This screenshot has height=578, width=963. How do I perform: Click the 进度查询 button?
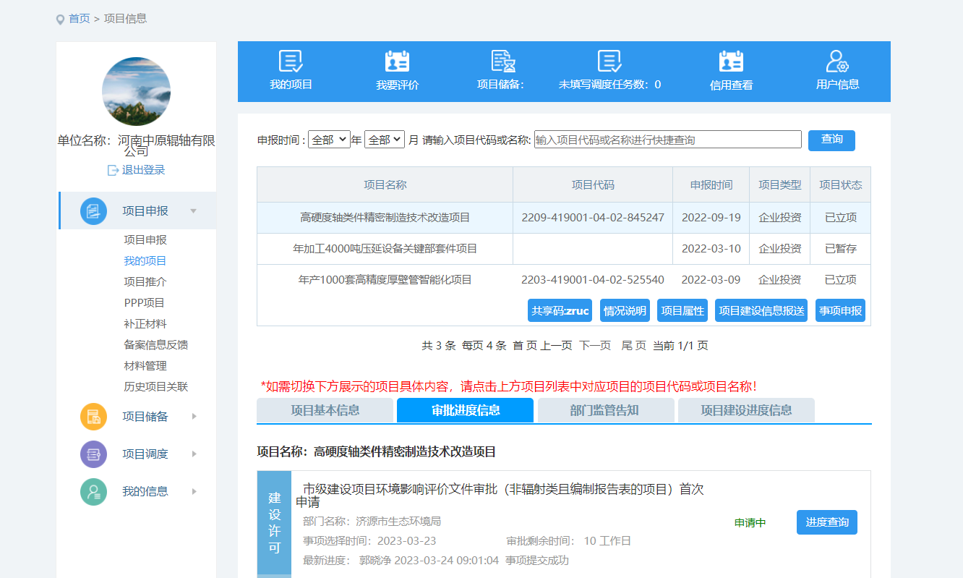pos(826,522)
